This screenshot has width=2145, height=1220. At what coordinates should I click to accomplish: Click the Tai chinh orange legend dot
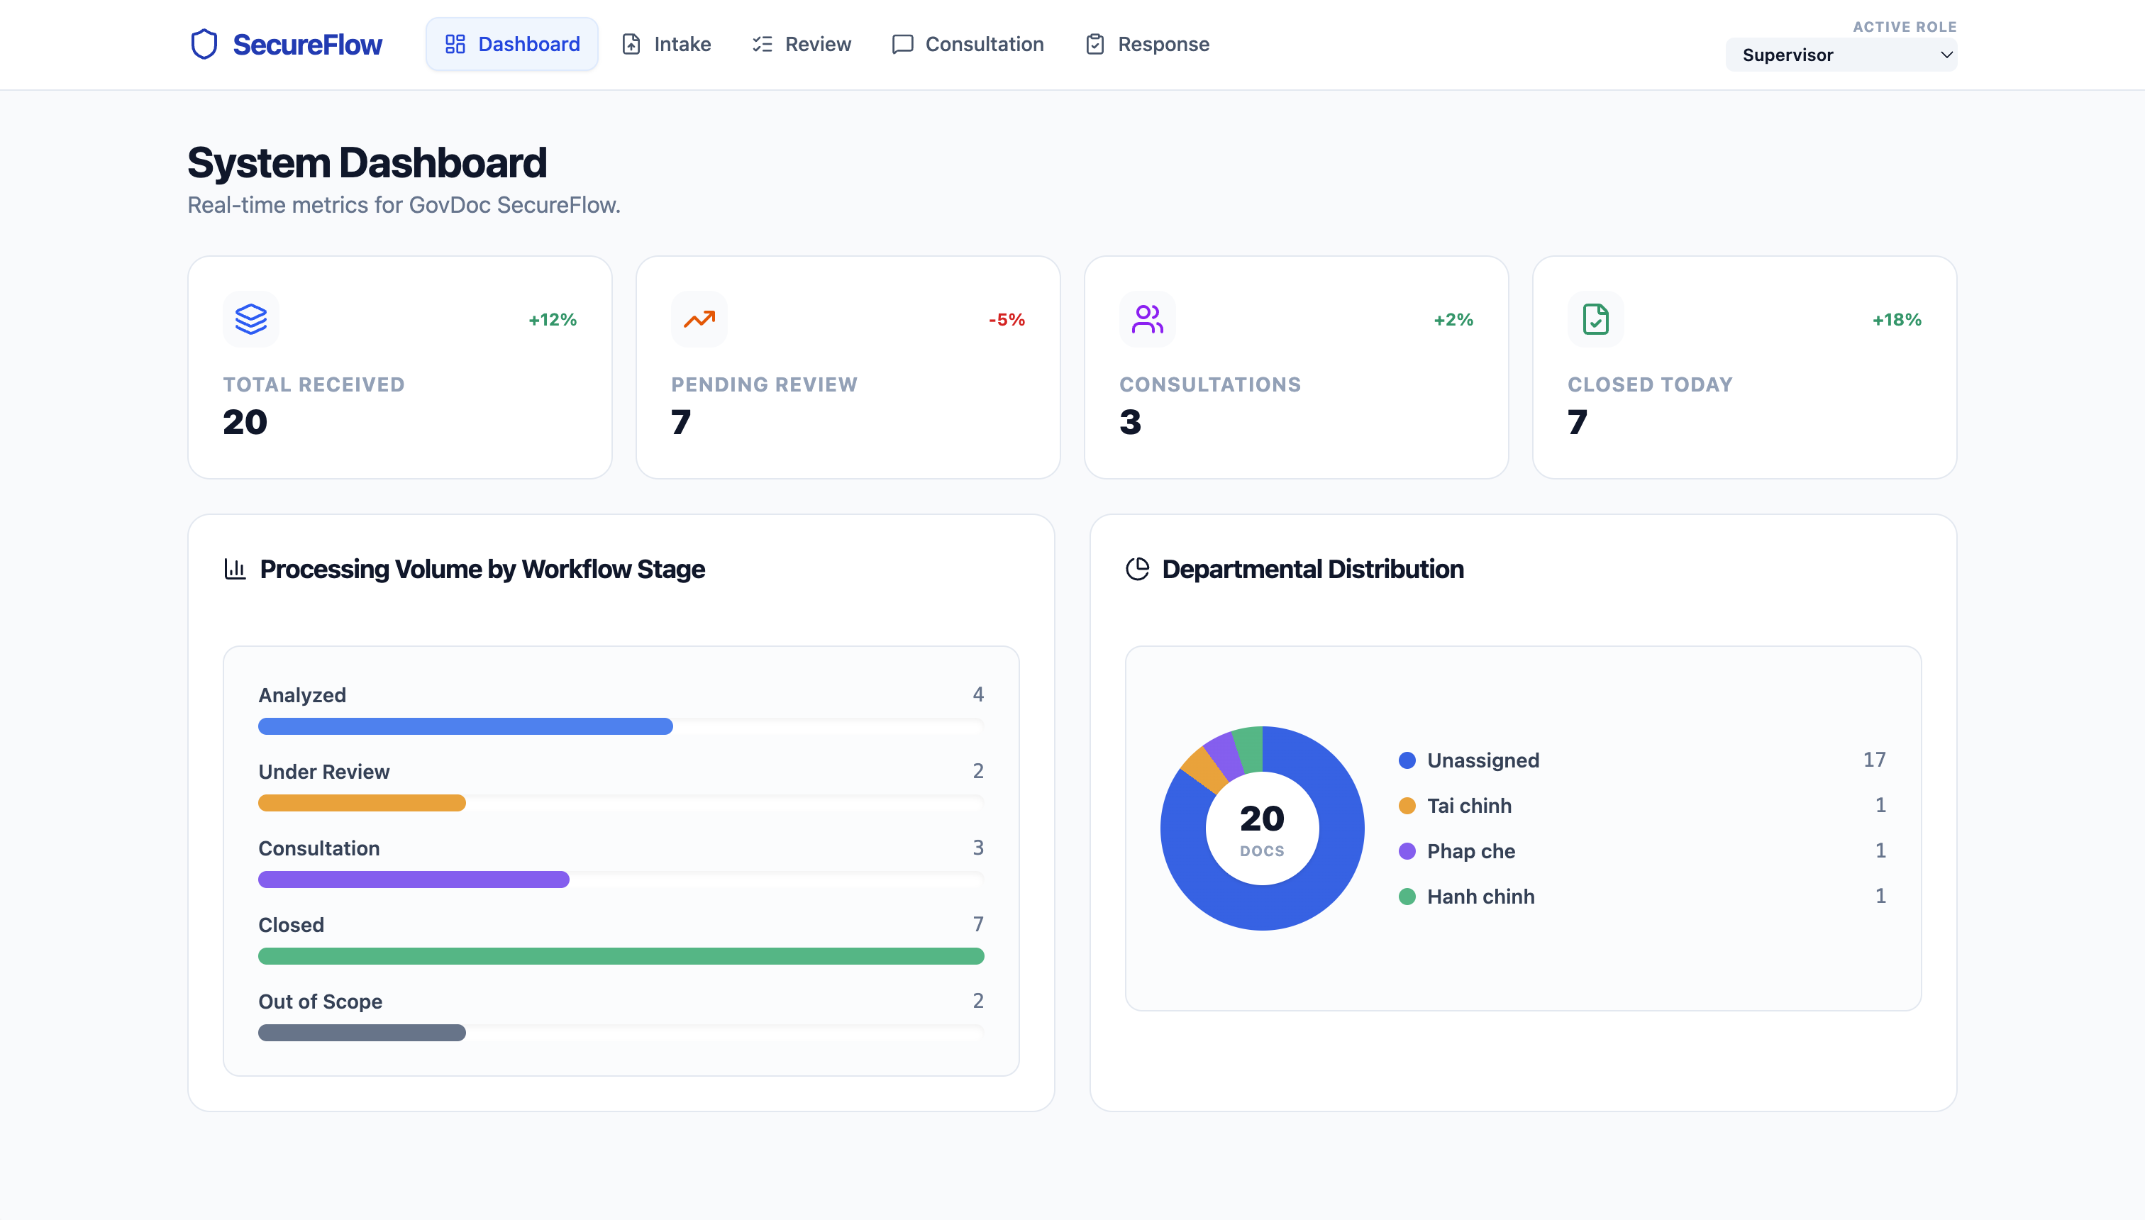click(1407, 805)
